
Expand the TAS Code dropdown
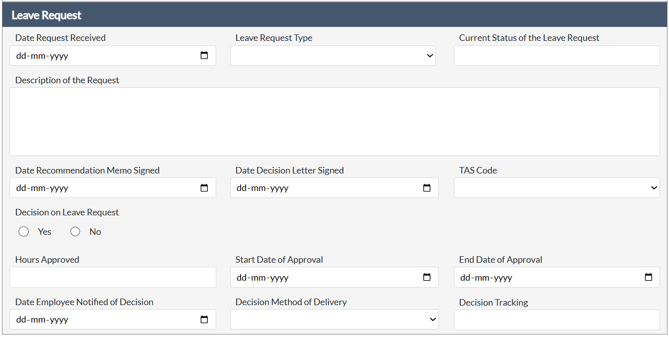pyautogui.click(x=557, y=188)
